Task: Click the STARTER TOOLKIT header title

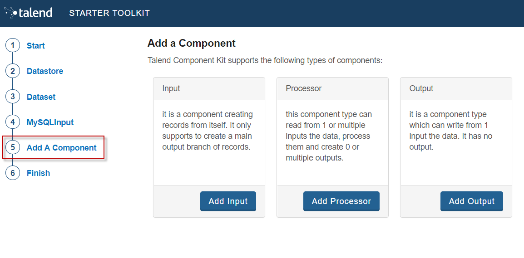Action: (x=109, y=13)
